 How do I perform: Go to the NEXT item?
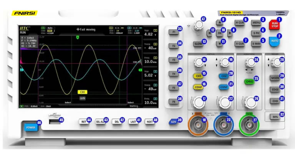pyautogui.click(x=149, y=122)
